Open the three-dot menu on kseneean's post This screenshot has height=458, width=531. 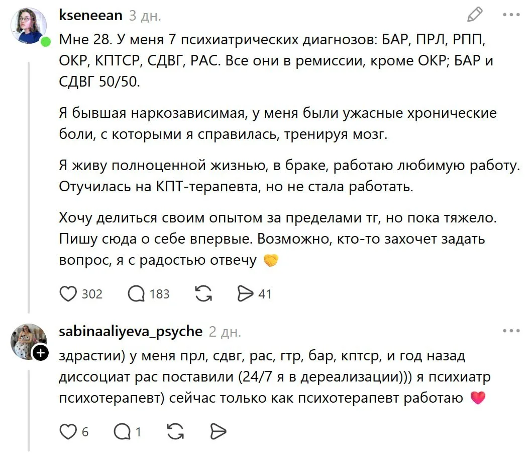[511, 15]
